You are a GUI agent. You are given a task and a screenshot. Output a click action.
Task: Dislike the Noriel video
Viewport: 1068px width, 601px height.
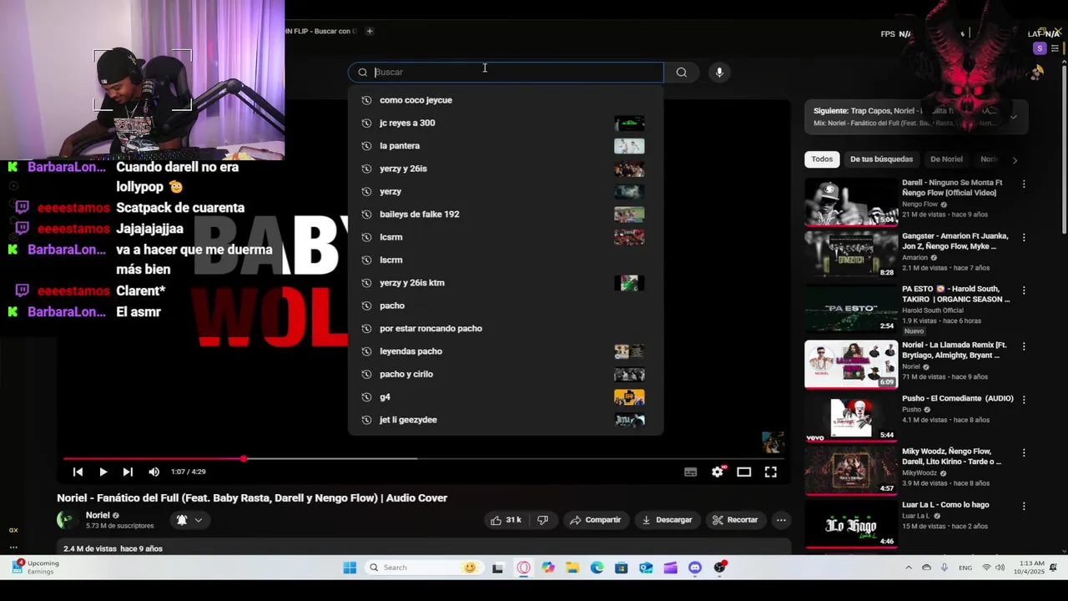click(x=543, y=520)
